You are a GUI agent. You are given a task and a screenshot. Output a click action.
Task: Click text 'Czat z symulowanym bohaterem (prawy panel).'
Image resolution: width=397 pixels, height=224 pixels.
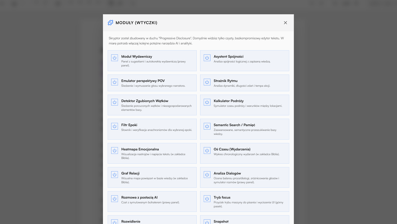tap(150, 203)
